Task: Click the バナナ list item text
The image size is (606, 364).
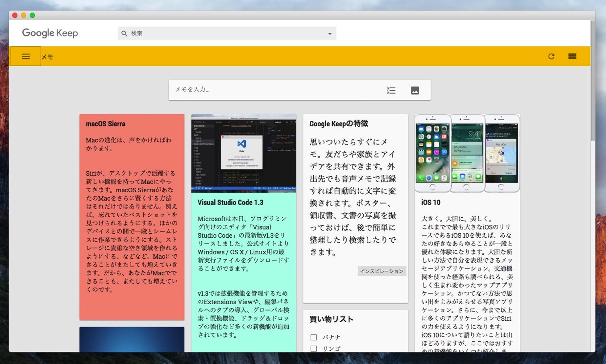Action: [332, 337]
